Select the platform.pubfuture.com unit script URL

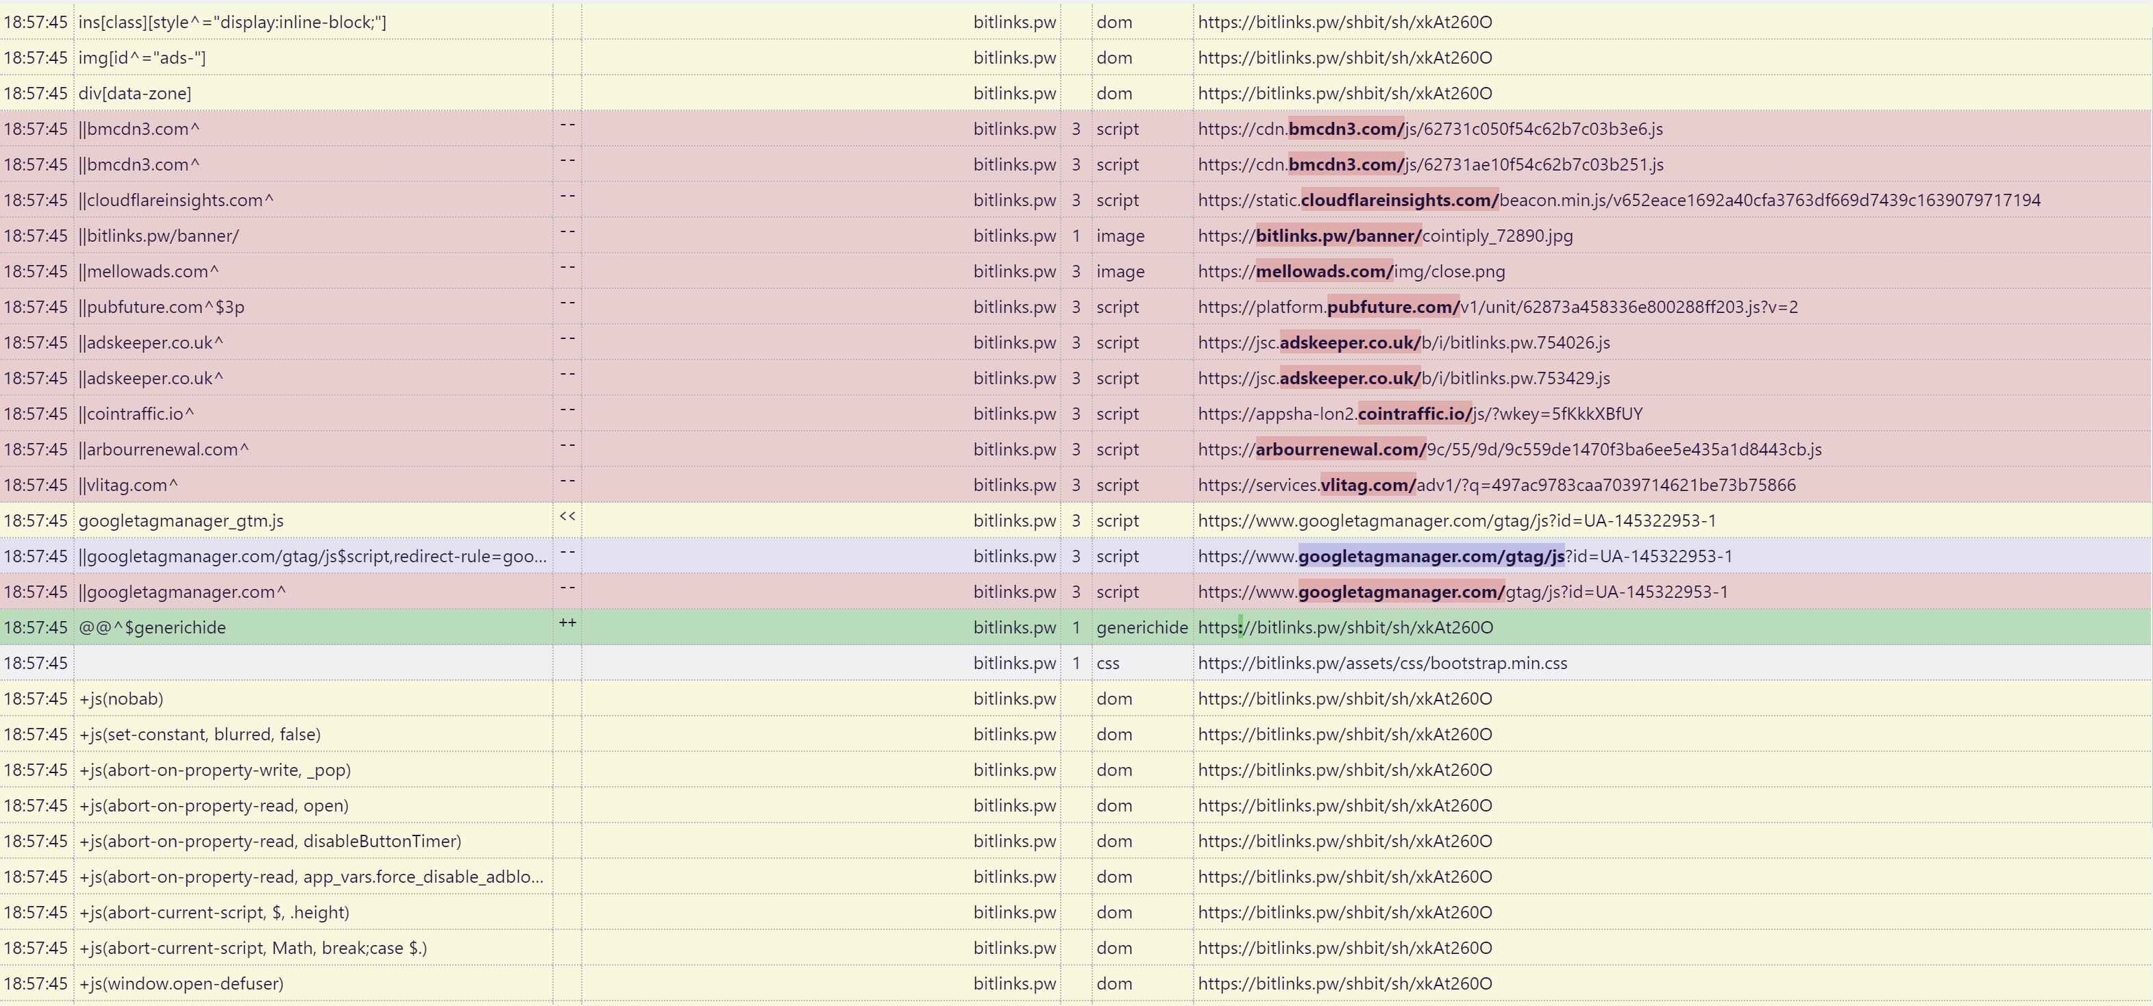click(1498, 307)
